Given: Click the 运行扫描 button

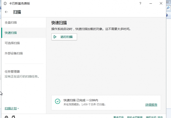Looking at the screenshot, I should pyautogui.click(x=64, y=37).
